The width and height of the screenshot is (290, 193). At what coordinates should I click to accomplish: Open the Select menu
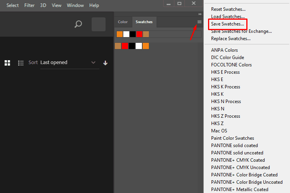point(13,5)
